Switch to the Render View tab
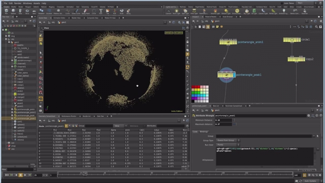 click(76, 18)
